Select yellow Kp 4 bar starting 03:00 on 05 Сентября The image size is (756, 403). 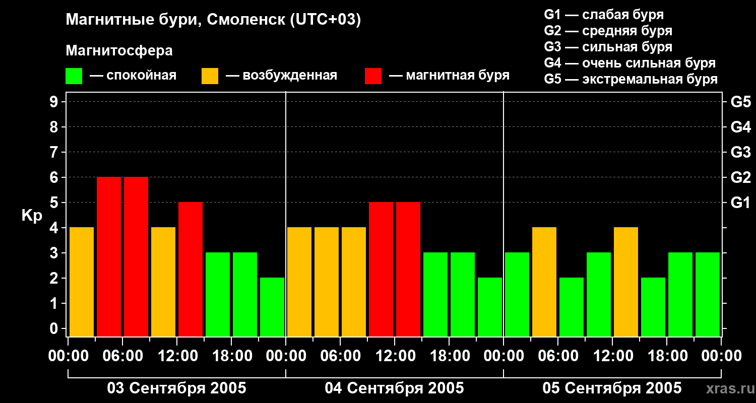(544, 282)
